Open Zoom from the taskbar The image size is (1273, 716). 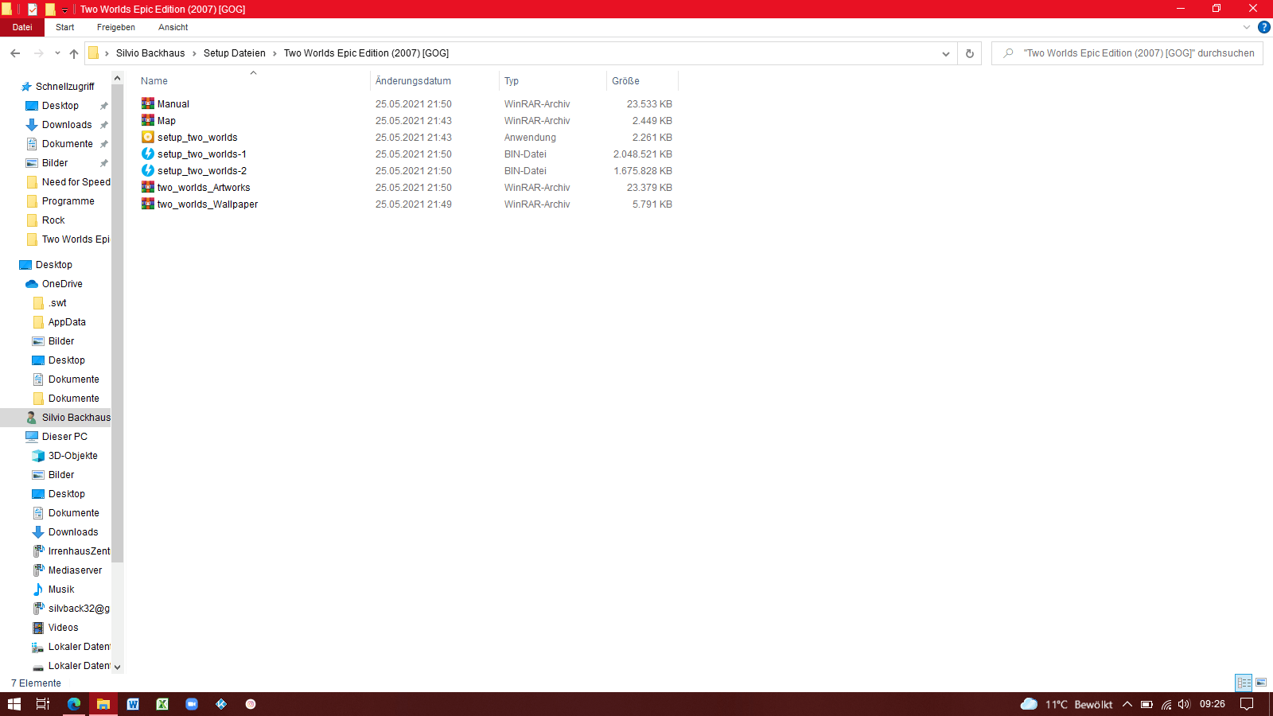tap(192, 704)
